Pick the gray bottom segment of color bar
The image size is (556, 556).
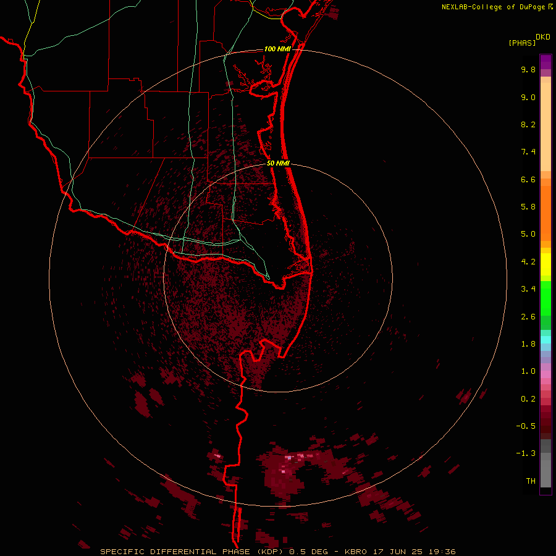click(x=545, y=474)
